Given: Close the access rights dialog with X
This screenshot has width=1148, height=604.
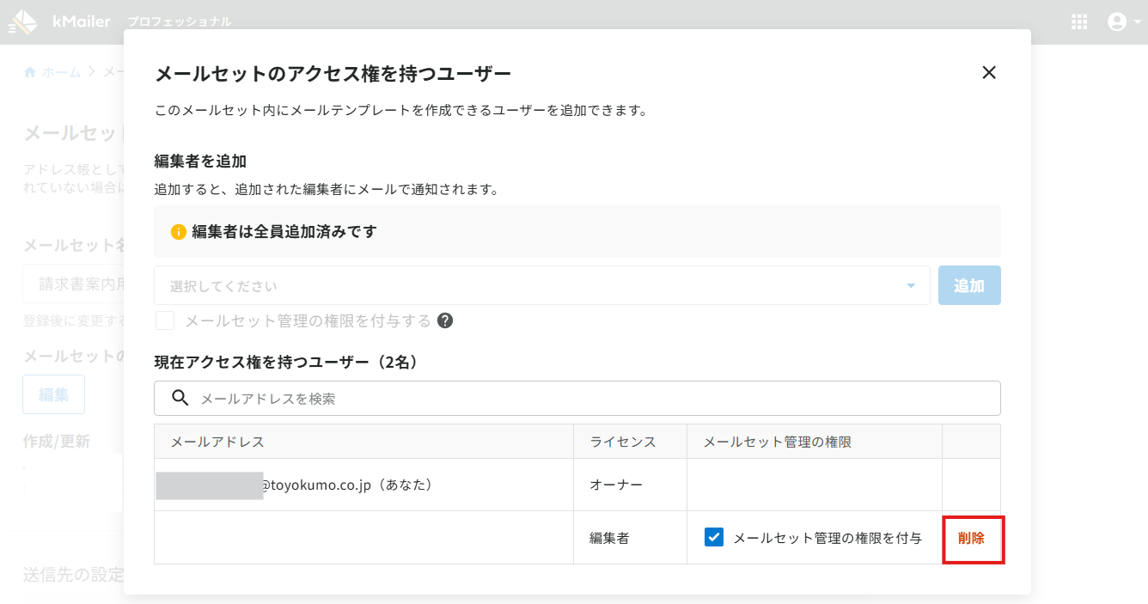Looking at the screenshot, I should pos(989,72).
